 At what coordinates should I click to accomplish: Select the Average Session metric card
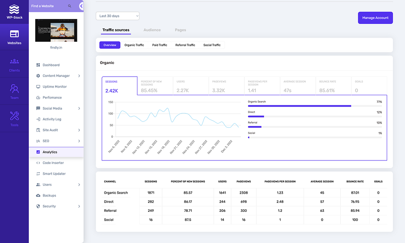(x=298, y=86)
